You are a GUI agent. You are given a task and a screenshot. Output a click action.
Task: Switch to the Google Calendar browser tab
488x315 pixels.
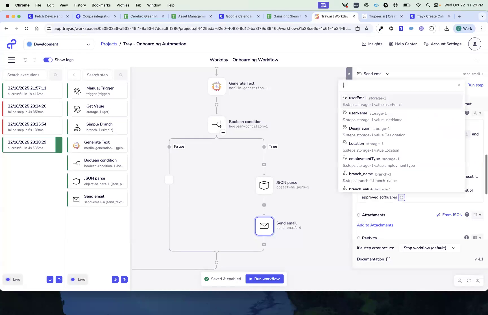239,16
